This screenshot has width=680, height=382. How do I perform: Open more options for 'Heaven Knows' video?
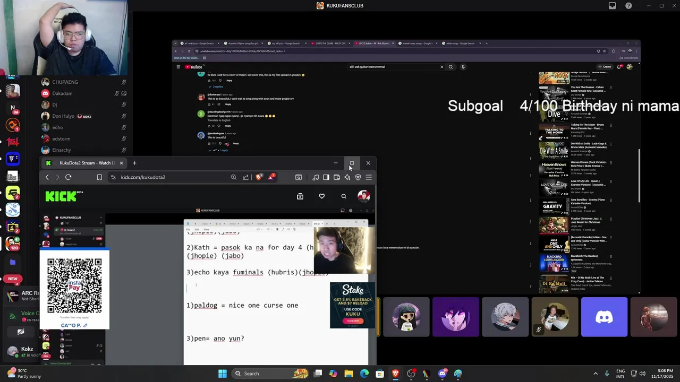pos(611,163)
